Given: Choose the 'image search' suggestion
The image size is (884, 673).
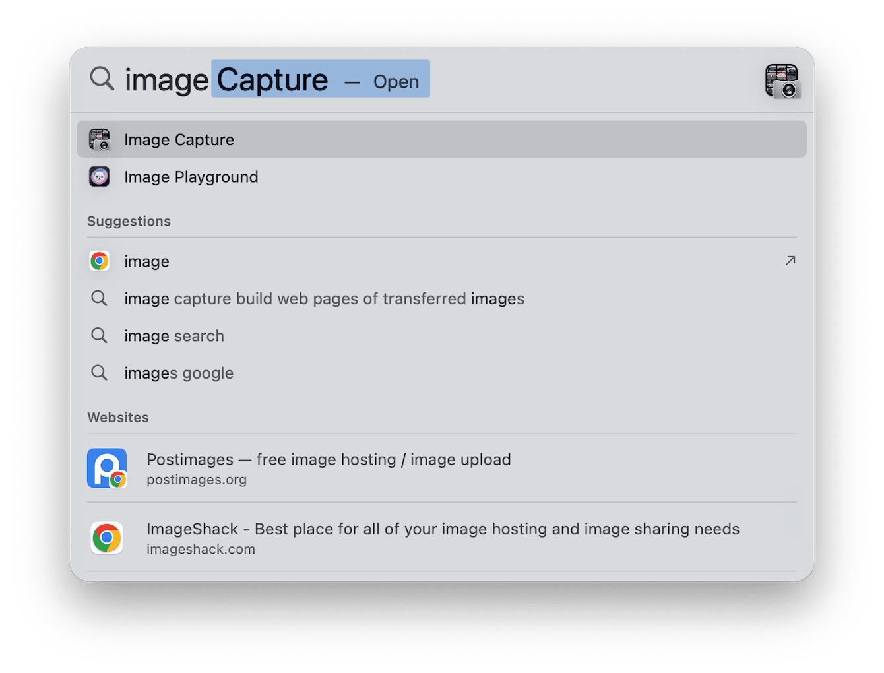Looking at the screenshot, I should click(x=174, y=336).
